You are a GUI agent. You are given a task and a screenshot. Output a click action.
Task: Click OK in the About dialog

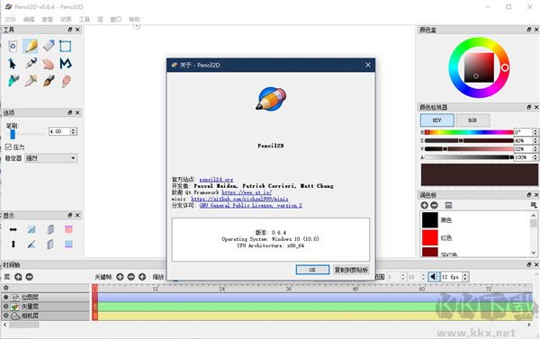(312, 270)
